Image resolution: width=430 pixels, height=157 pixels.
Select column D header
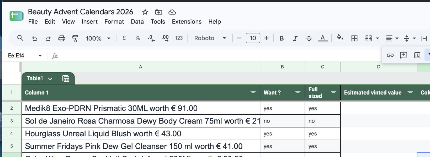click(379, 67)
